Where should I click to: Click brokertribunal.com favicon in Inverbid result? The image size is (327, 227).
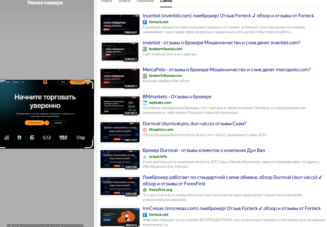[145, 49]
